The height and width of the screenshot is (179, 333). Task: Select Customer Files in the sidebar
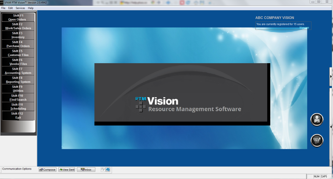tap(18, 53)
